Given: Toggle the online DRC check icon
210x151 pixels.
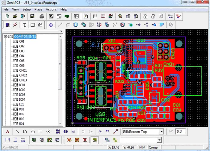Looking at the screenshot, I should [x=178, y=16].
